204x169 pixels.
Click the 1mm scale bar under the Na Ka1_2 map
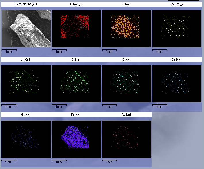coord(160,51)
